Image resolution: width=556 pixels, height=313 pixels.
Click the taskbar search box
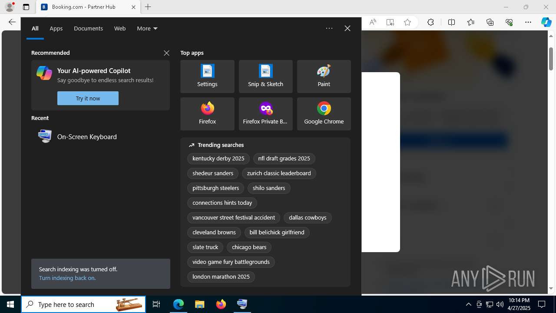[83, 304]
